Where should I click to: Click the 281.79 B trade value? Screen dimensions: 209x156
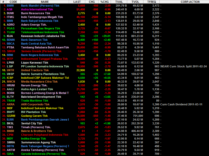point(121,6)
